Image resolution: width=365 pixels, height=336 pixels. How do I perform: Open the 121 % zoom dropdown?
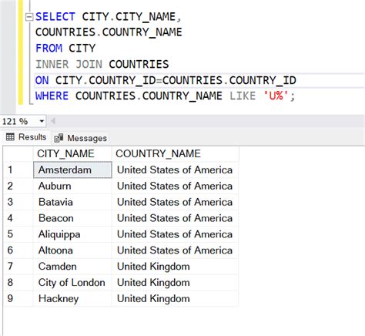click(42, 121)
